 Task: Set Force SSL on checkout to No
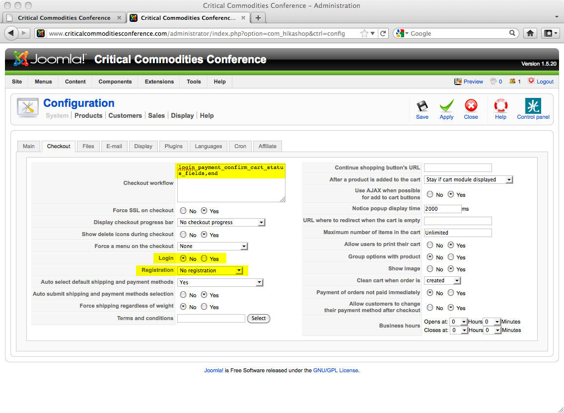[183, 211]
